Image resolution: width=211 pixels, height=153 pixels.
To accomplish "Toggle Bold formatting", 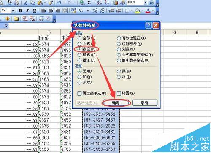I will pyautogui.click(x=21, y=11).
